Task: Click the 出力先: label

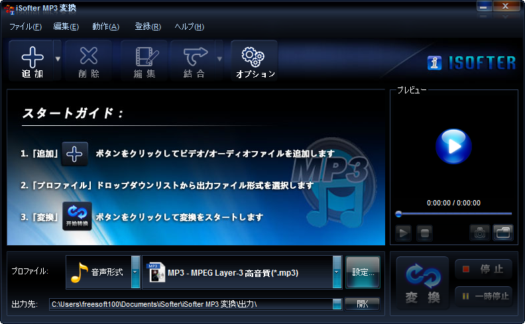Action: pyautogui.click(x=25, y=304)
